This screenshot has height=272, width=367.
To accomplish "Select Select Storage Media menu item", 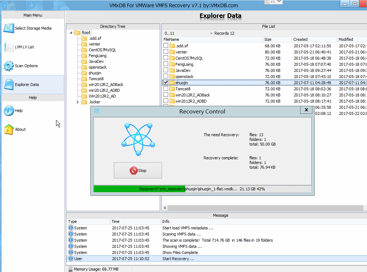I will click(x=33, y=28).
